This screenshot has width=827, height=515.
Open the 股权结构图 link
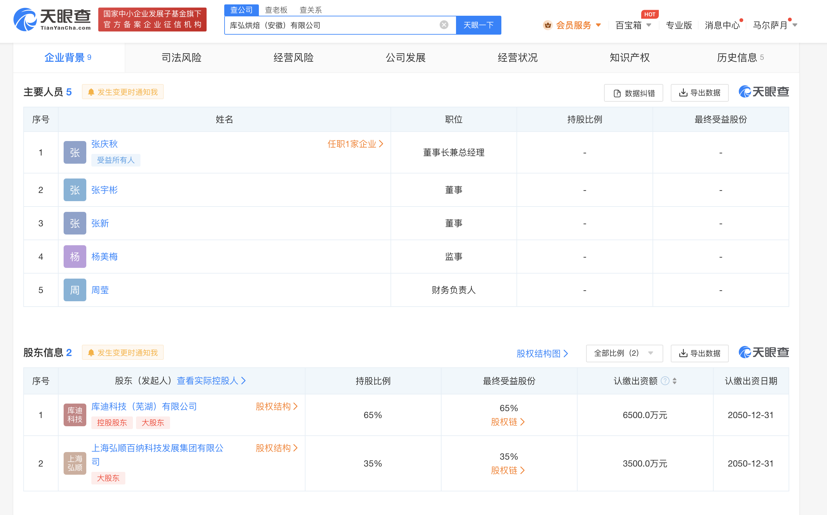pos(543,354)
